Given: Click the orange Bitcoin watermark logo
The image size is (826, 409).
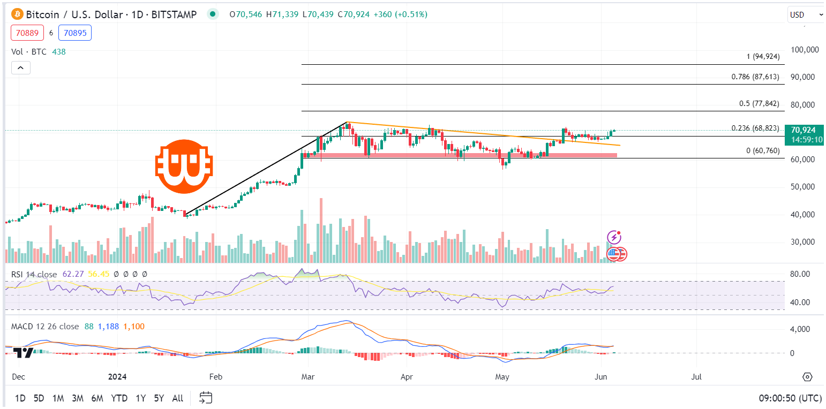Looking at the screenshot, I should click(184, 166).
